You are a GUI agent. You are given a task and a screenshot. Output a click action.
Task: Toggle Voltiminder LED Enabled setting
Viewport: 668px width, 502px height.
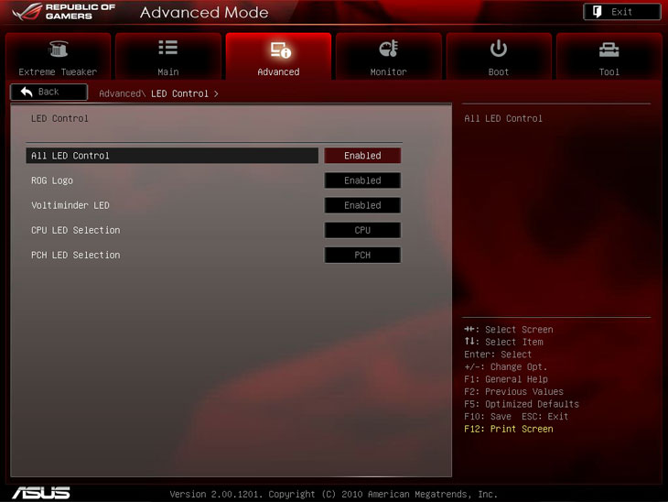pos(362,205)
